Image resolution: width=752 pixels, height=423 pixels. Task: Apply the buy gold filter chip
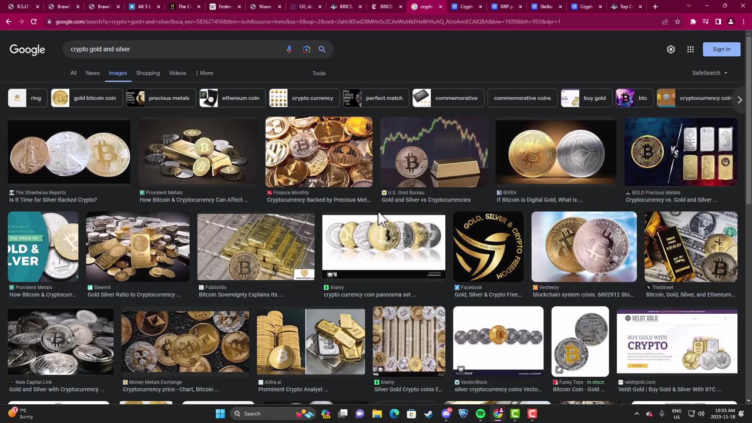tap(586, 98)
